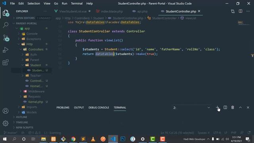Create a new terminal with plus icon

tap(217, 107)
